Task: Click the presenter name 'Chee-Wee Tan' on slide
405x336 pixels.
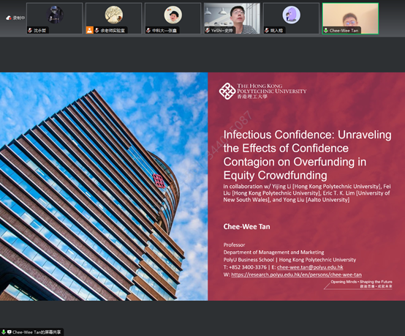Action: pyautogui.click(x=246, y=227)
